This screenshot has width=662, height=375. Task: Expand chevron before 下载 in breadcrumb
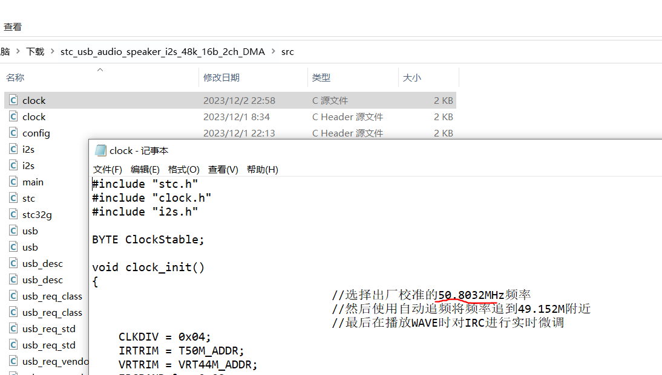[18, 51]
